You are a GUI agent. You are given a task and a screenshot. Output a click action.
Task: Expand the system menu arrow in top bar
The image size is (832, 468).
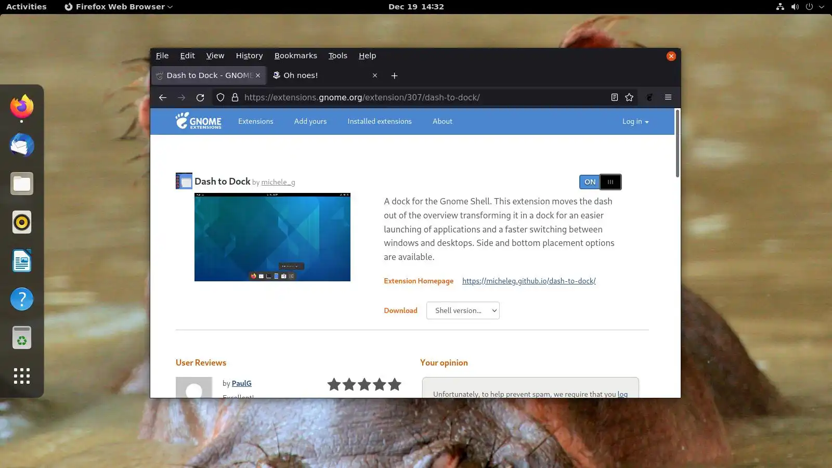(822, 7)
